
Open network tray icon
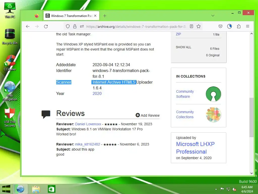click(228, 189)
